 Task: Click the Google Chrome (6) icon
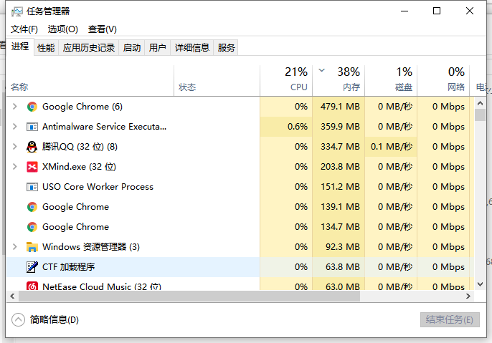click(32, 107)
